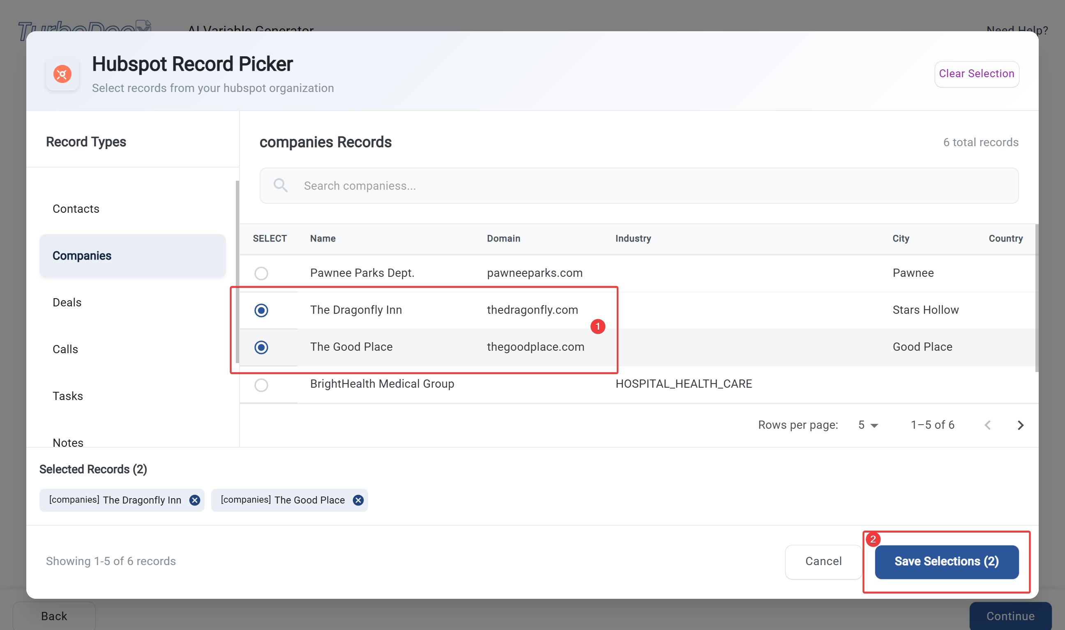
Task: Click the Pawnee city cell
Action: pos(913,273)
